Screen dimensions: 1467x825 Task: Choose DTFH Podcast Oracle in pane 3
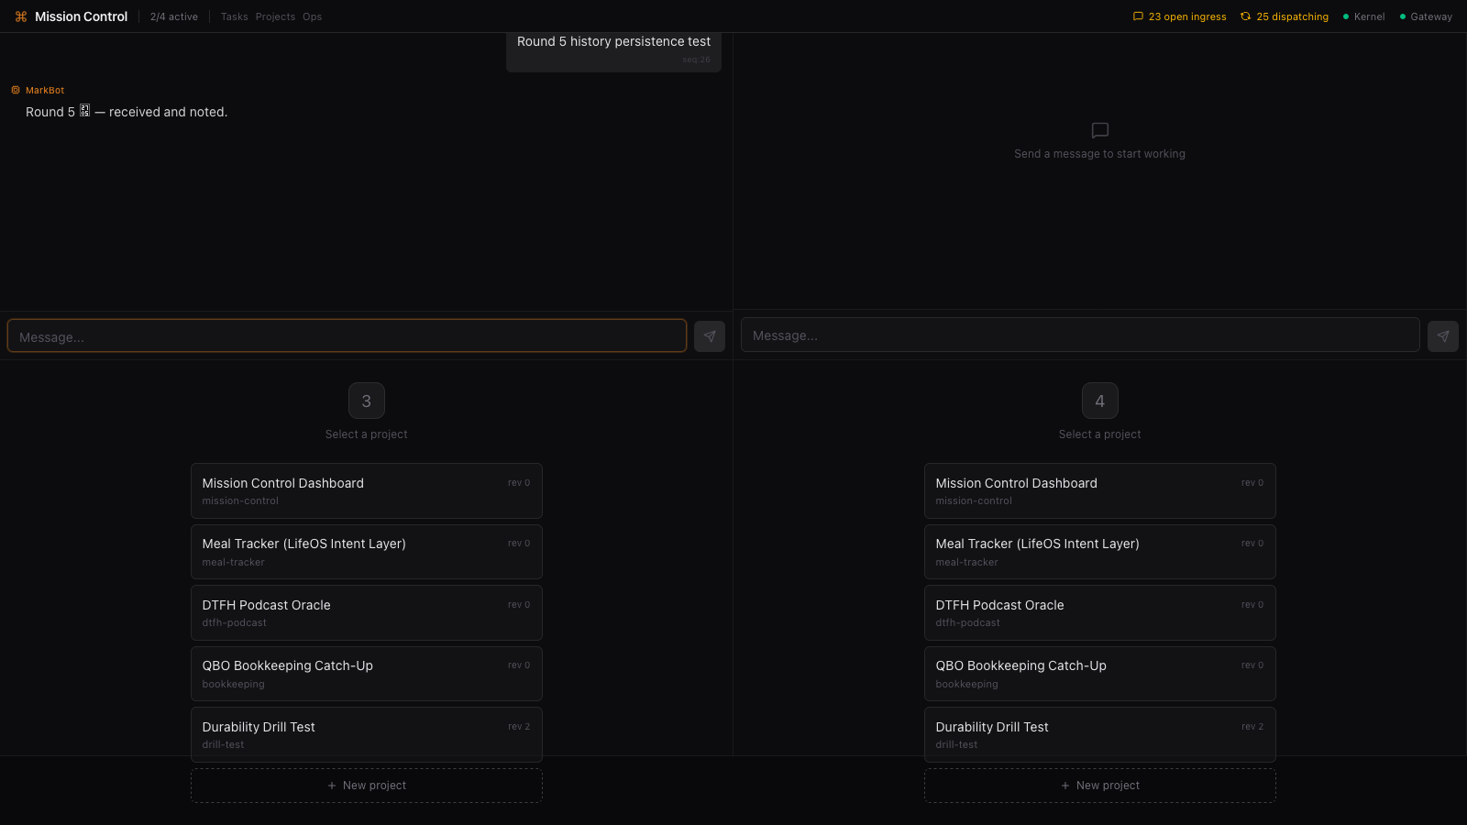tap(367, 612)
